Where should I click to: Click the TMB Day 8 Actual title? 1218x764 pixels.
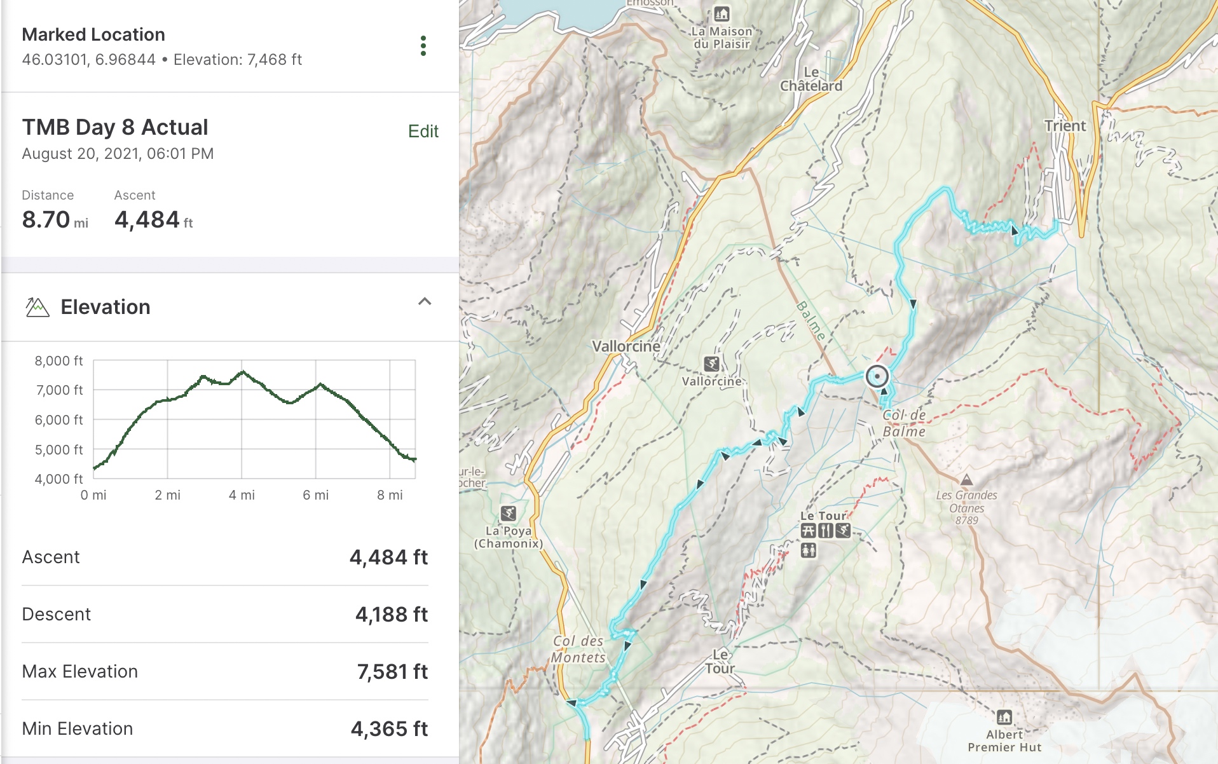[115, 127]
